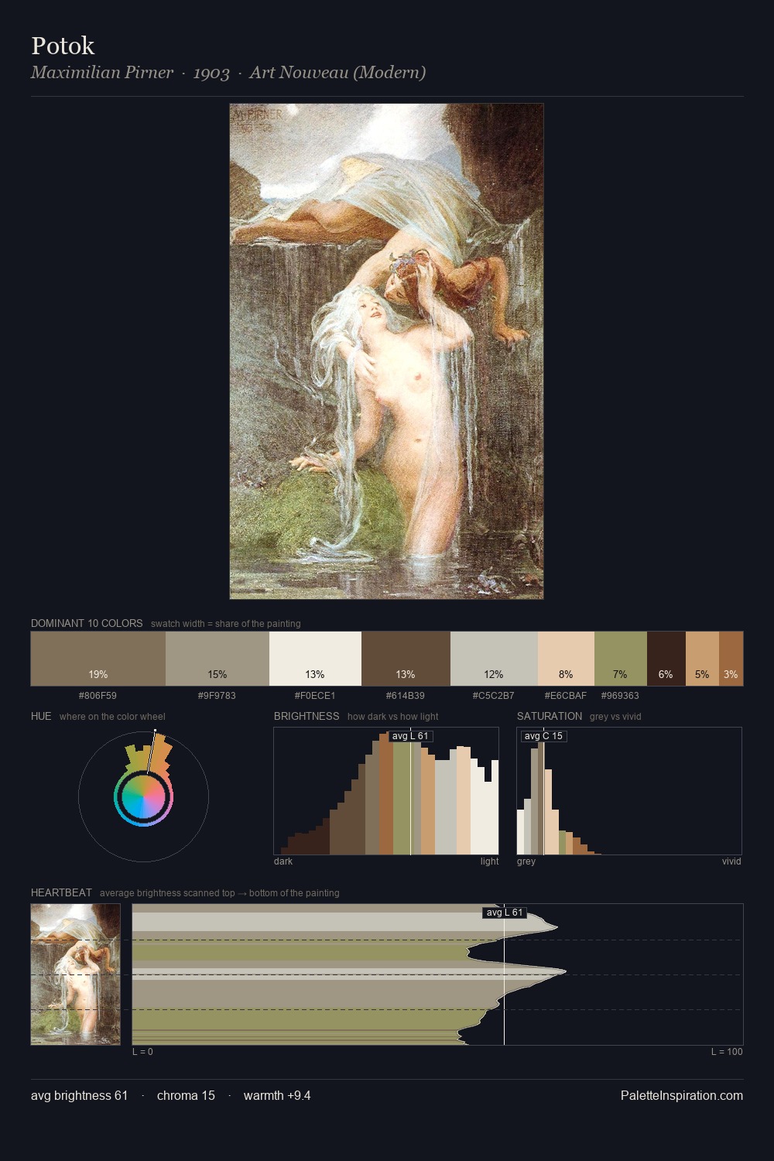Click the saturation histogram avg C 15 label

point(543,736)
